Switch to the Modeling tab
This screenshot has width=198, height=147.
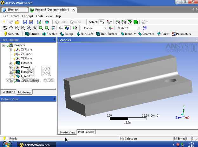(x=24, y=92)
